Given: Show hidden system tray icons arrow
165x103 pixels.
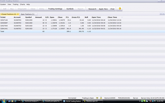Looking at the screenshot, I should [140, 101].
